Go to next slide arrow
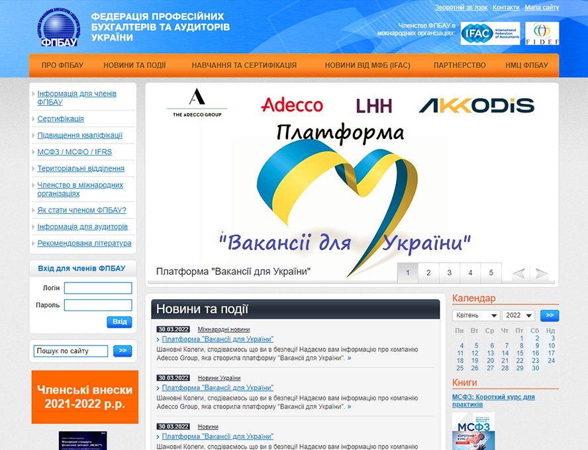Viewport: 588px width, 450px height. (x=541, y=273)
